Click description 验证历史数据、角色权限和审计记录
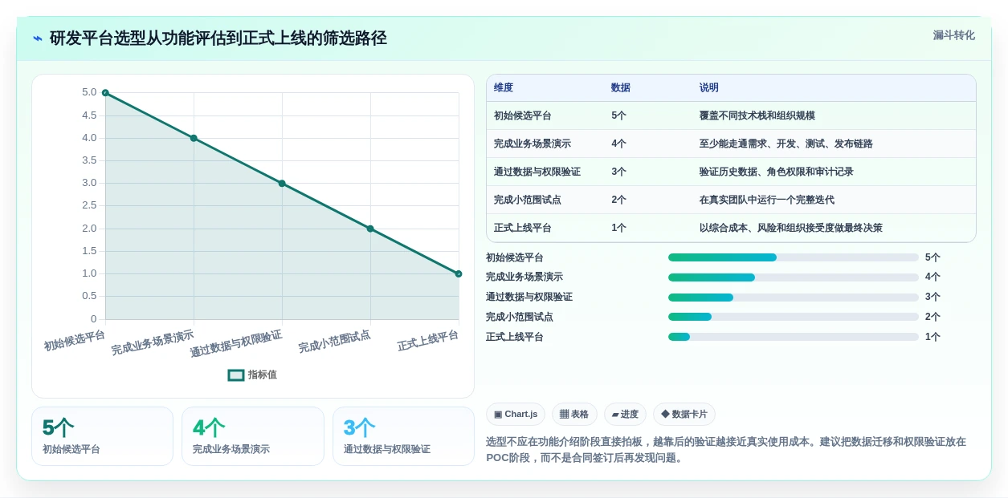1008x498 pixels. pos(777,172)
